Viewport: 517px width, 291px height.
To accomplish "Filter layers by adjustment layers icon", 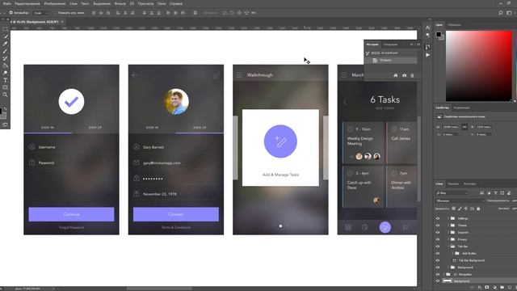I will (489, 193).
